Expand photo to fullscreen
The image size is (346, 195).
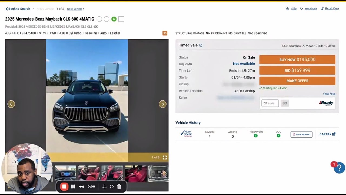[165, 157]
